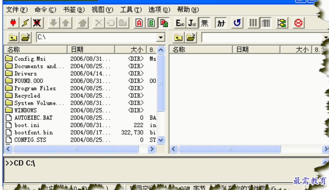Go up one folder in remote pane
This screenshot has height=190, width=329.
coord(178,38)
